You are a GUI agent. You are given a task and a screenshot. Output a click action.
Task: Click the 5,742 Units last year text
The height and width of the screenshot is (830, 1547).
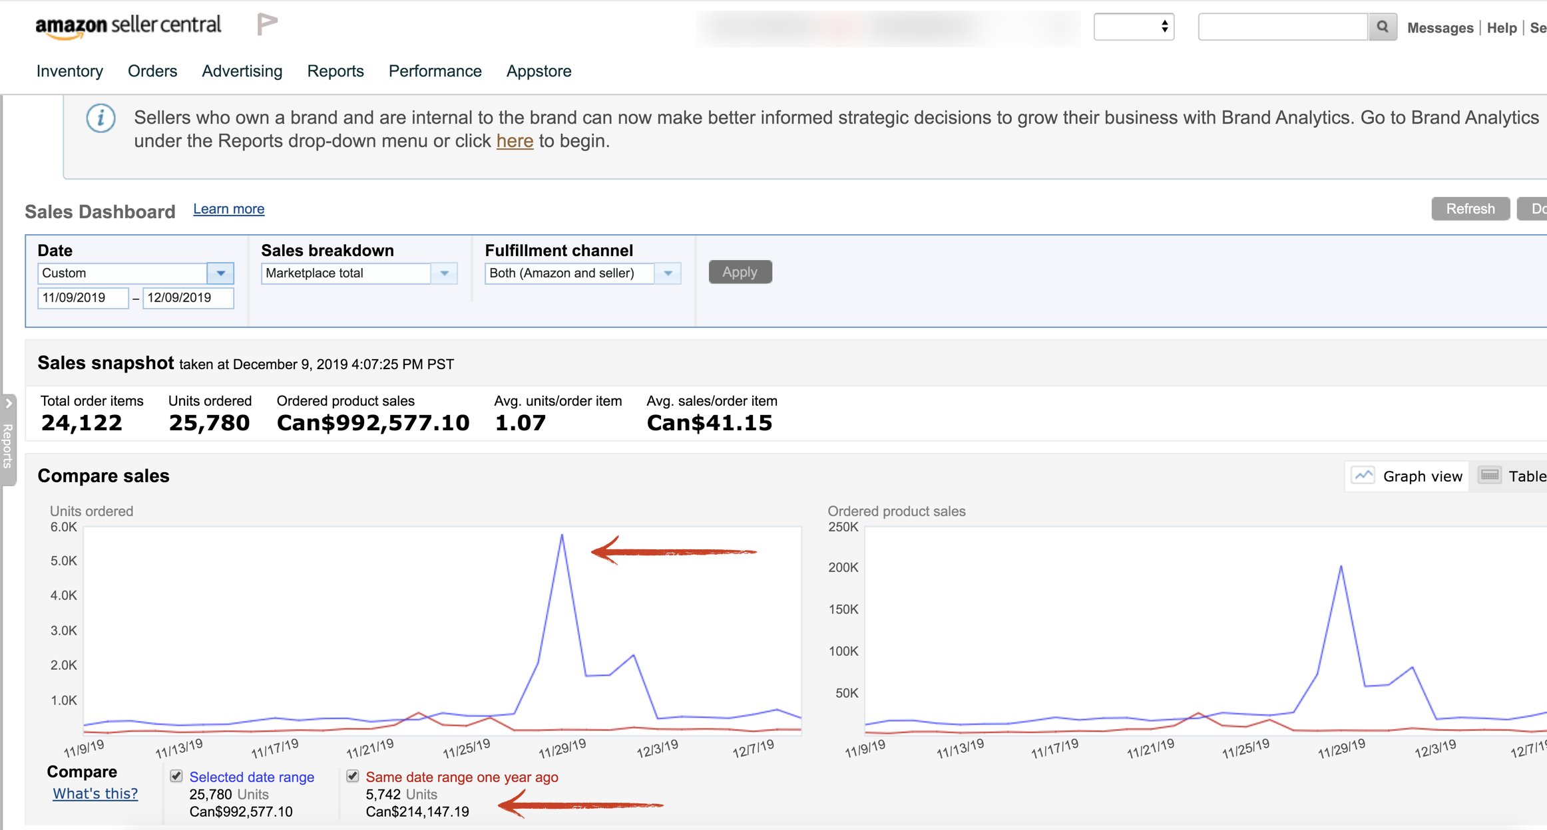401,794
